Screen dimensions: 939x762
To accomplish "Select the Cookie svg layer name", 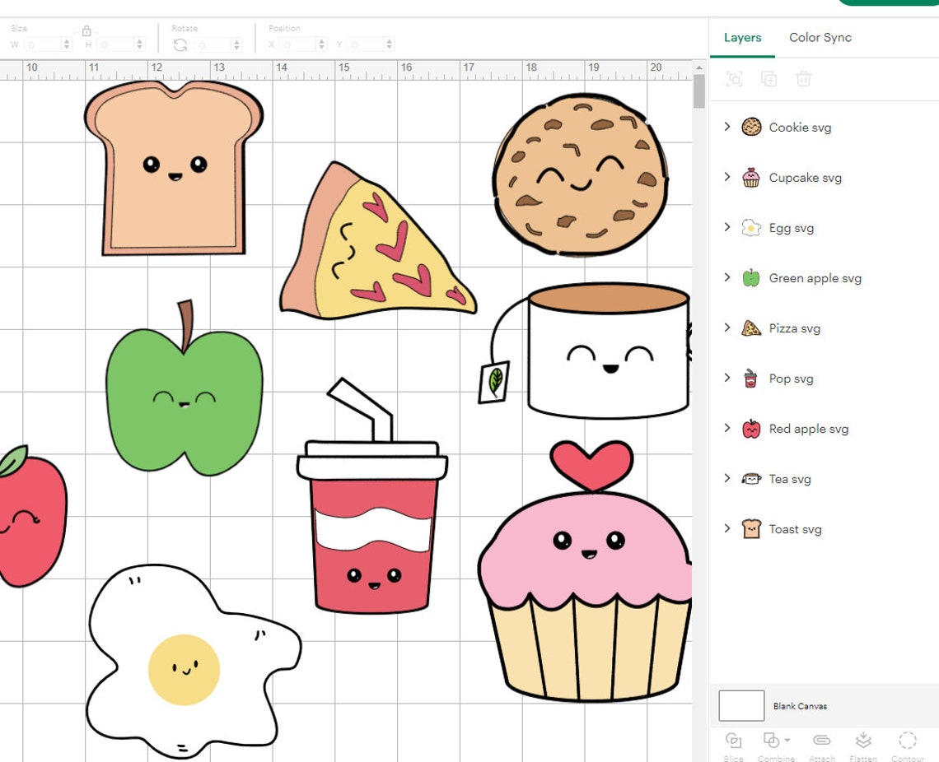I will pyautogui.click(x=800, y=128).
